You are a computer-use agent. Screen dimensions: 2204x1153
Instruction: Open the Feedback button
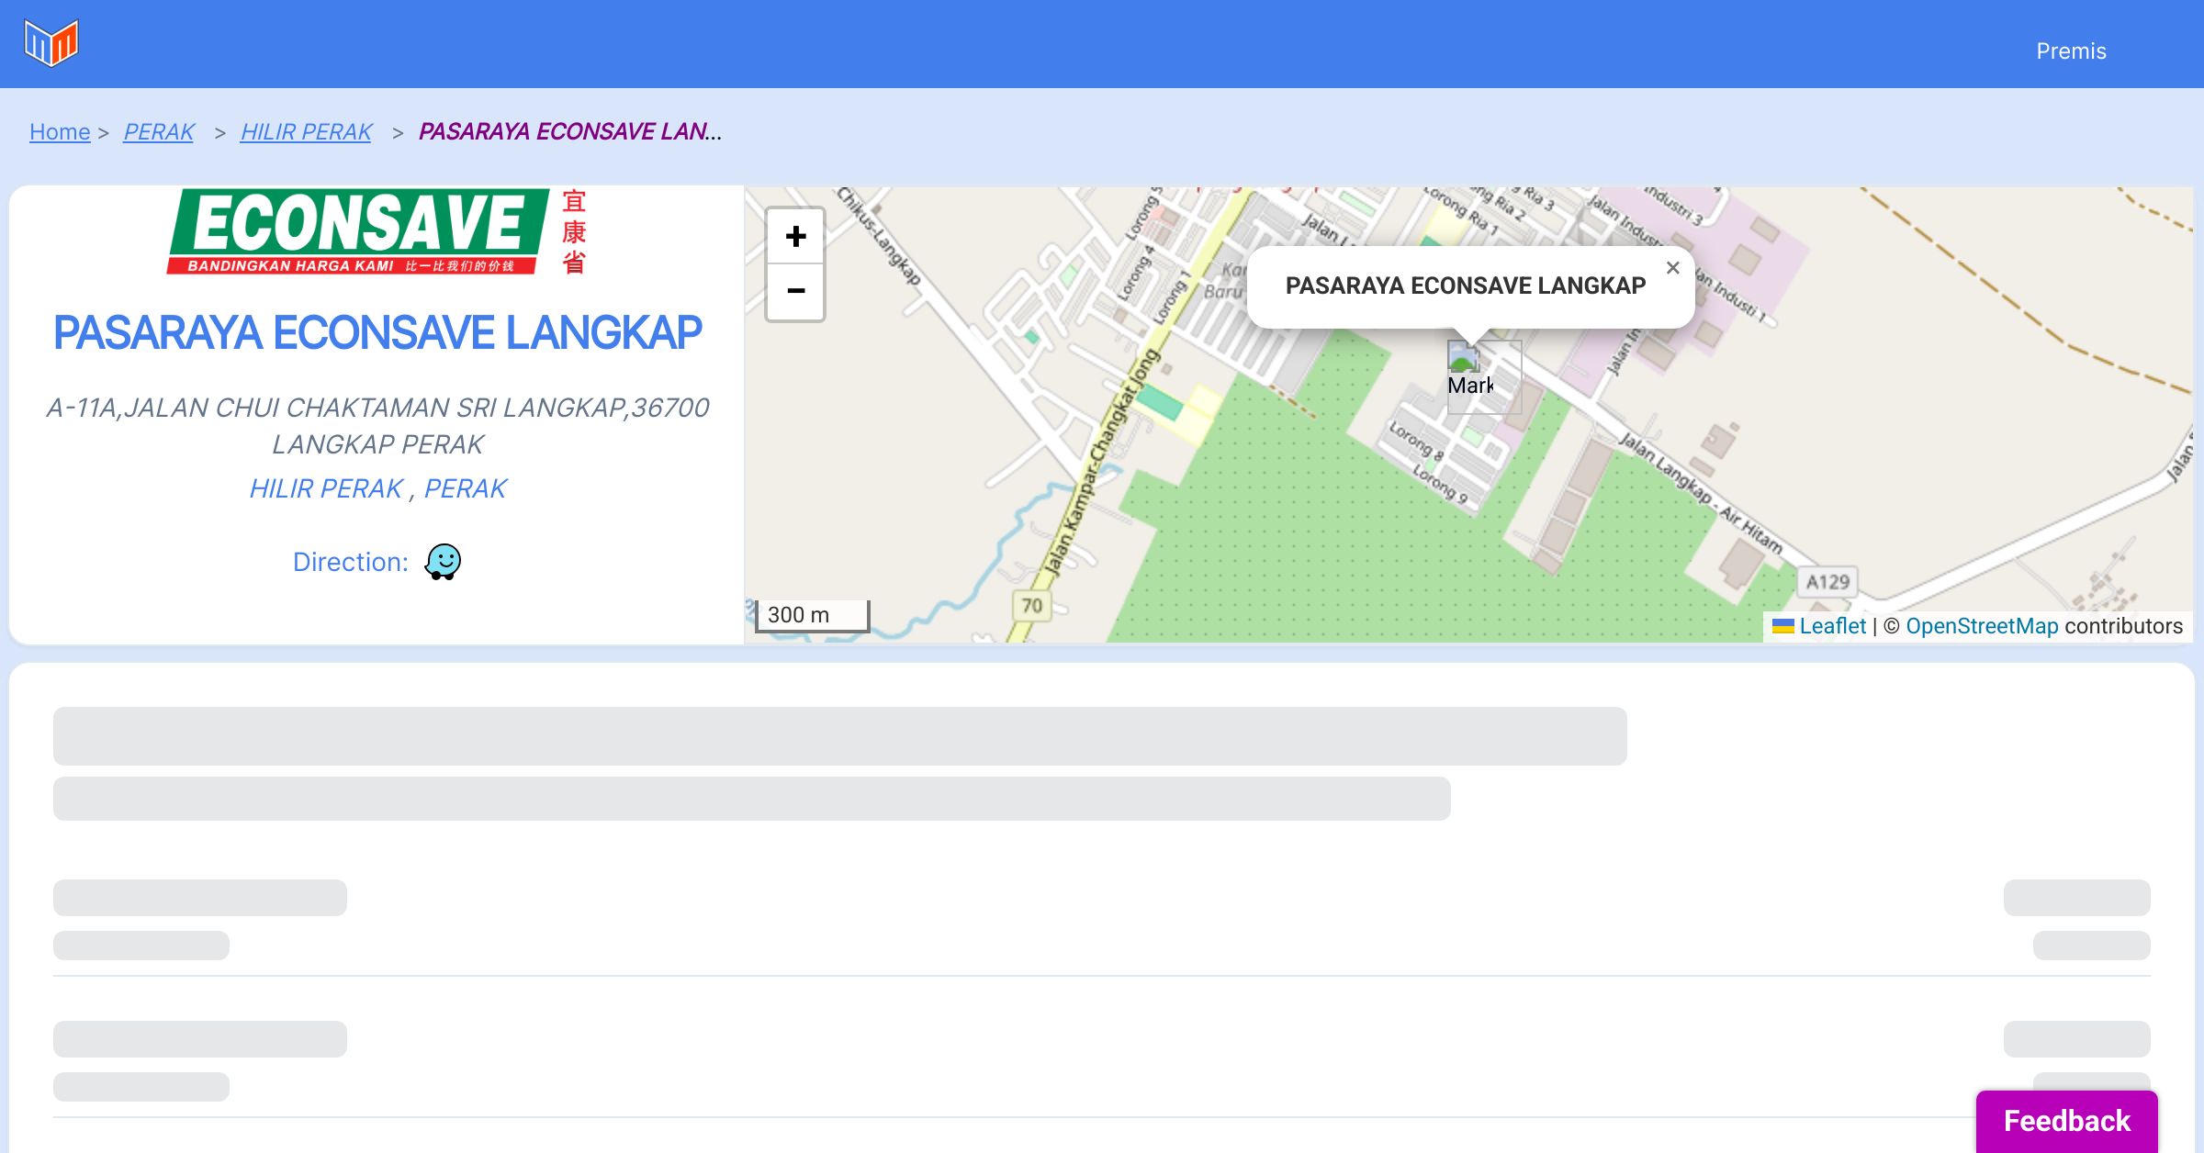(x=2066, y=1120)
